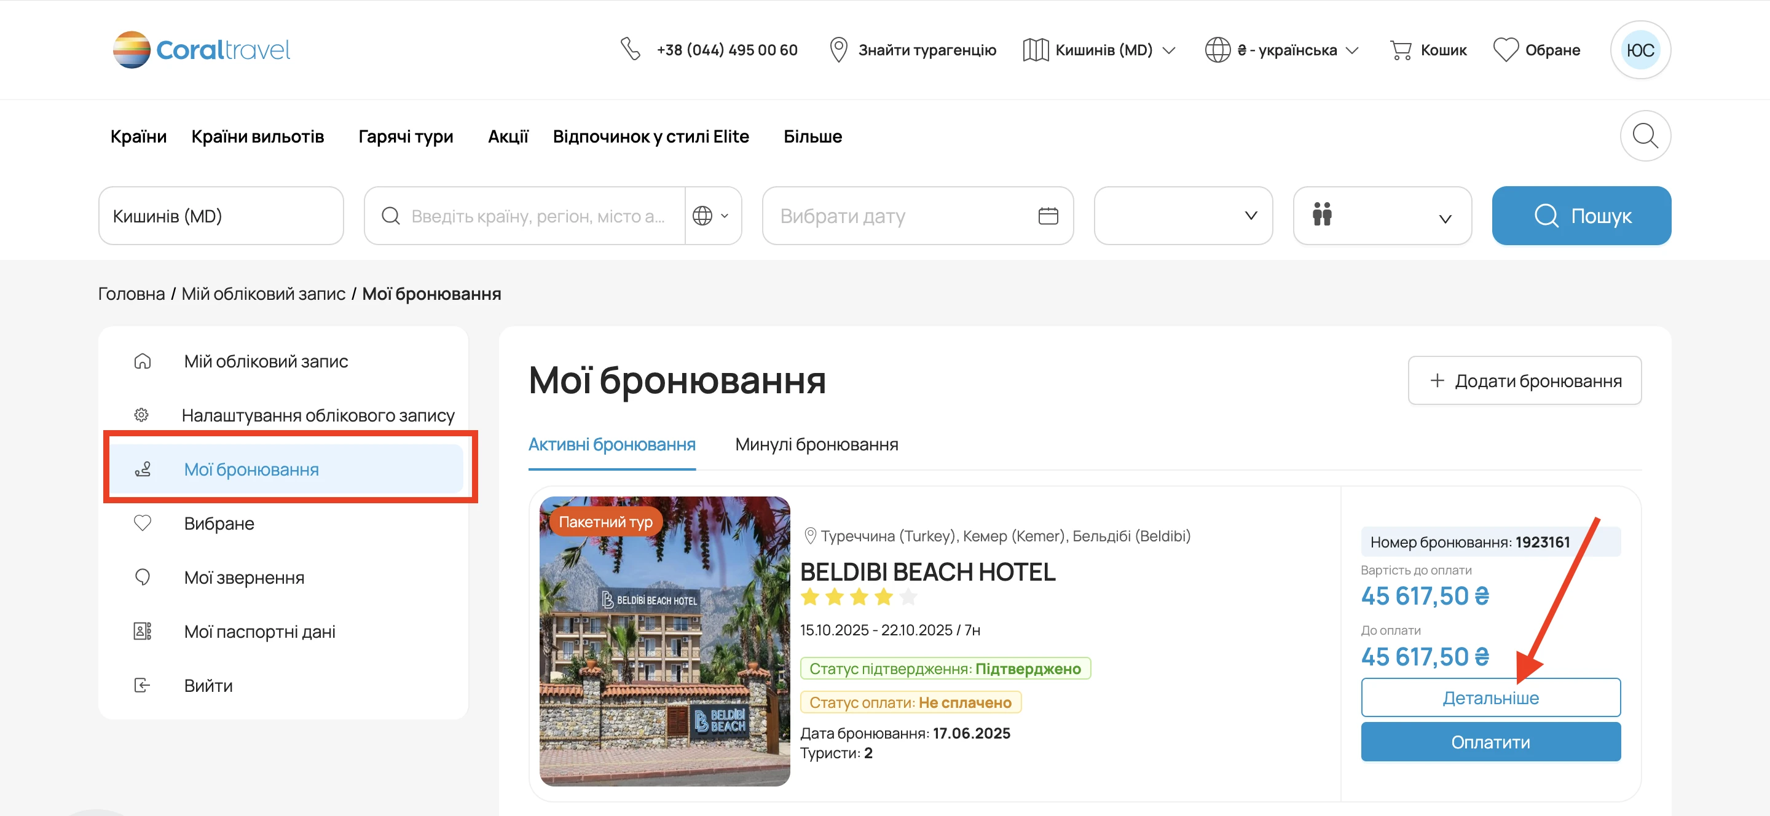The height and width of the screenshot is (816, 1770).
Task: Click the map icon beside Кишинів (MD)
Action: tap(1036, 49)
